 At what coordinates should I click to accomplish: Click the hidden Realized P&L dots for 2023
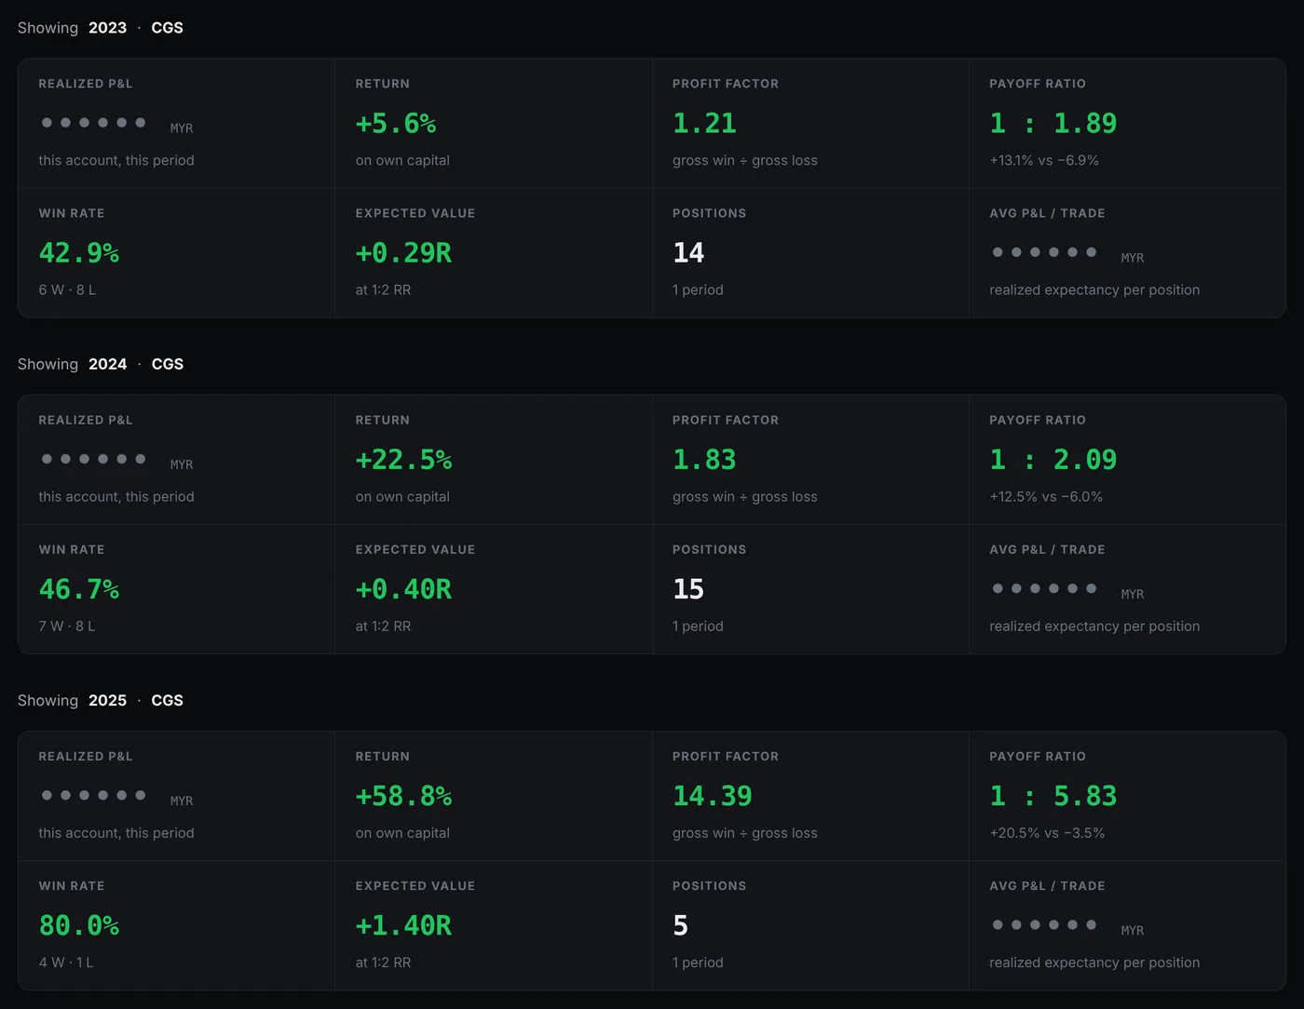(93, 123)
